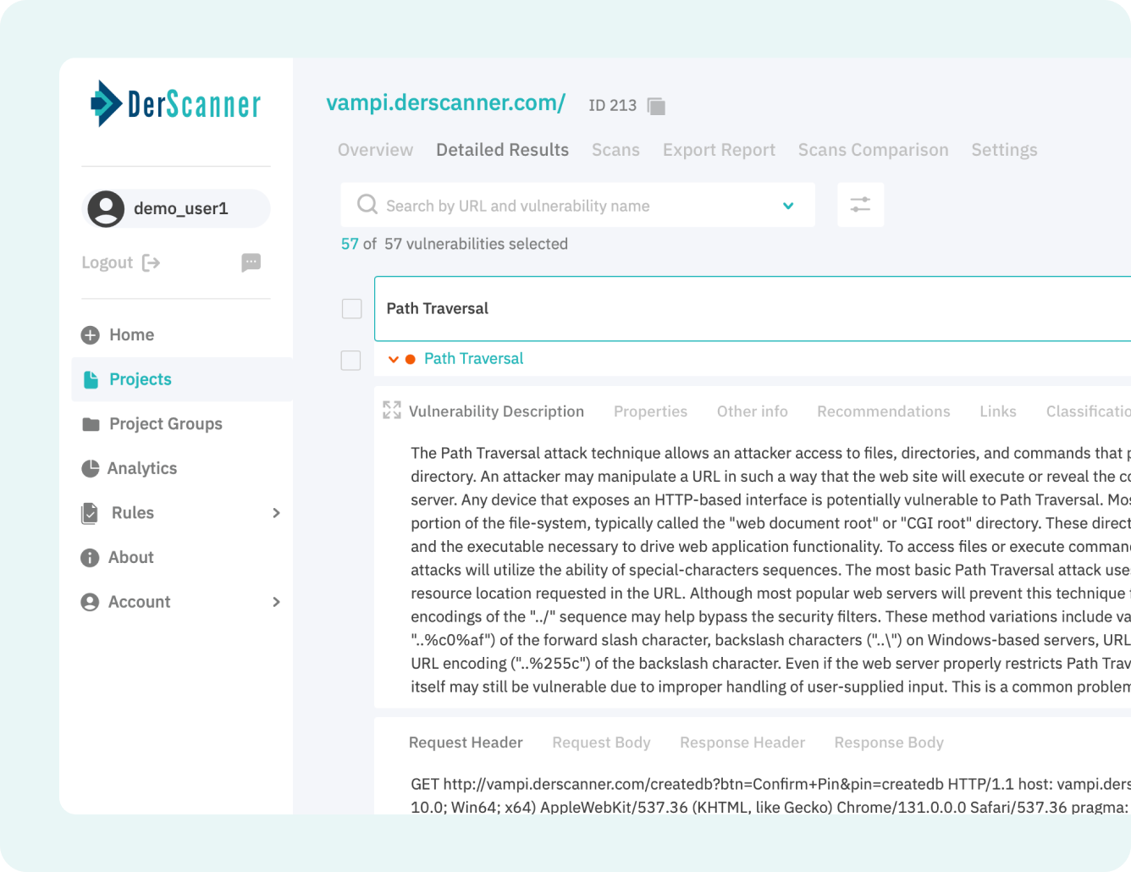Click the 'ID 213' label
Screen dimensions: 1131x872
(x=612, y=106)
